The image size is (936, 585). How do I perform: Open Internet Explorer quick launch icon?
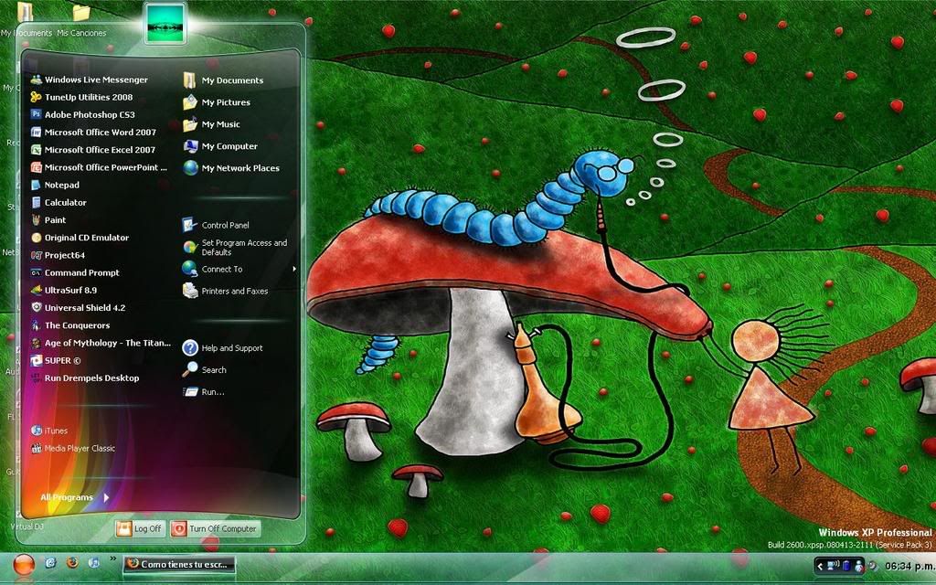[x=51, y=562]
